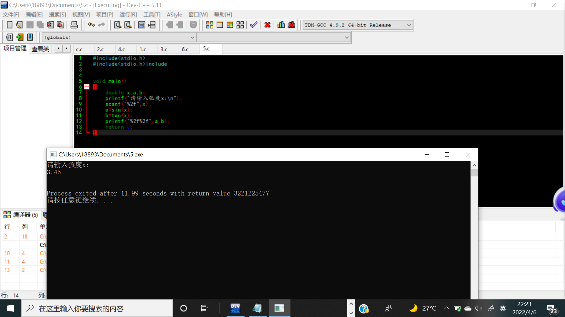Click the New file toolbar icon
This screenshot has width=565, height=317.
click(9, 25)
